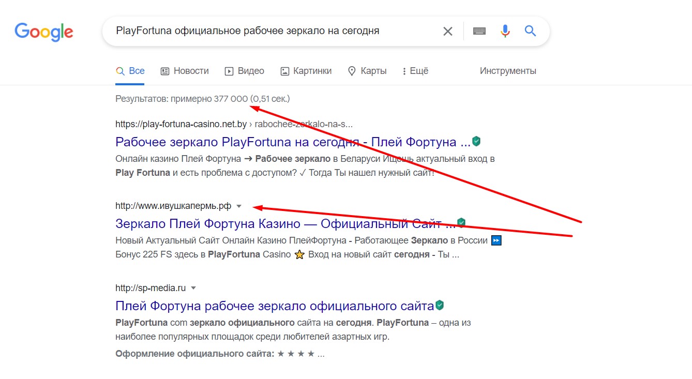Switch to the Карты tab

[367, 71]
